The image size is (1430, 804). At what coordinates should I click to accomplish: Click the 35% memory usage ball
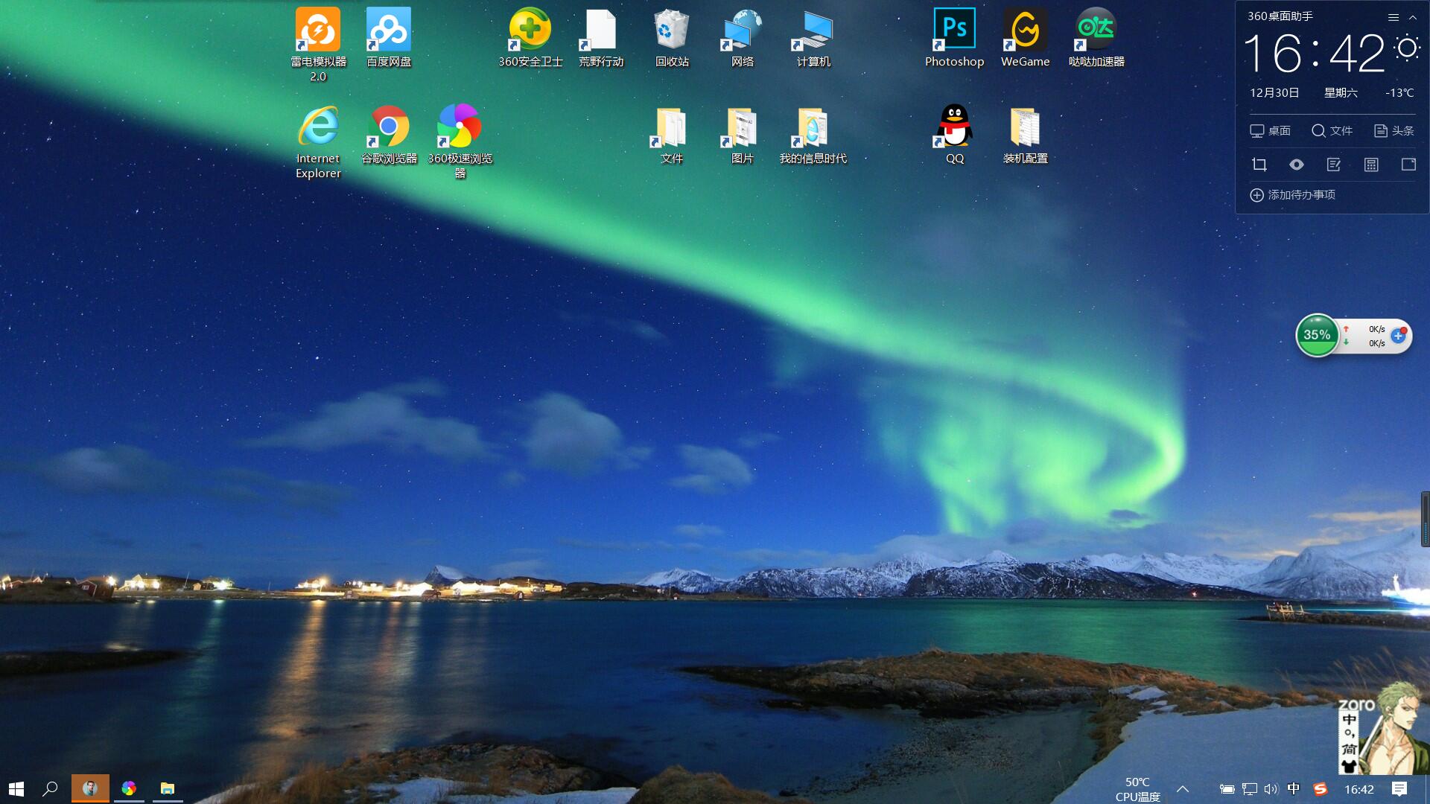point(1317,336)
